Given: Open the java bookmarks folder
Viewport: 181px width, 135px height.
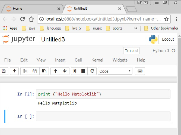Looking at the screenshot, I should pyautogui.click(x=28, y=28).
